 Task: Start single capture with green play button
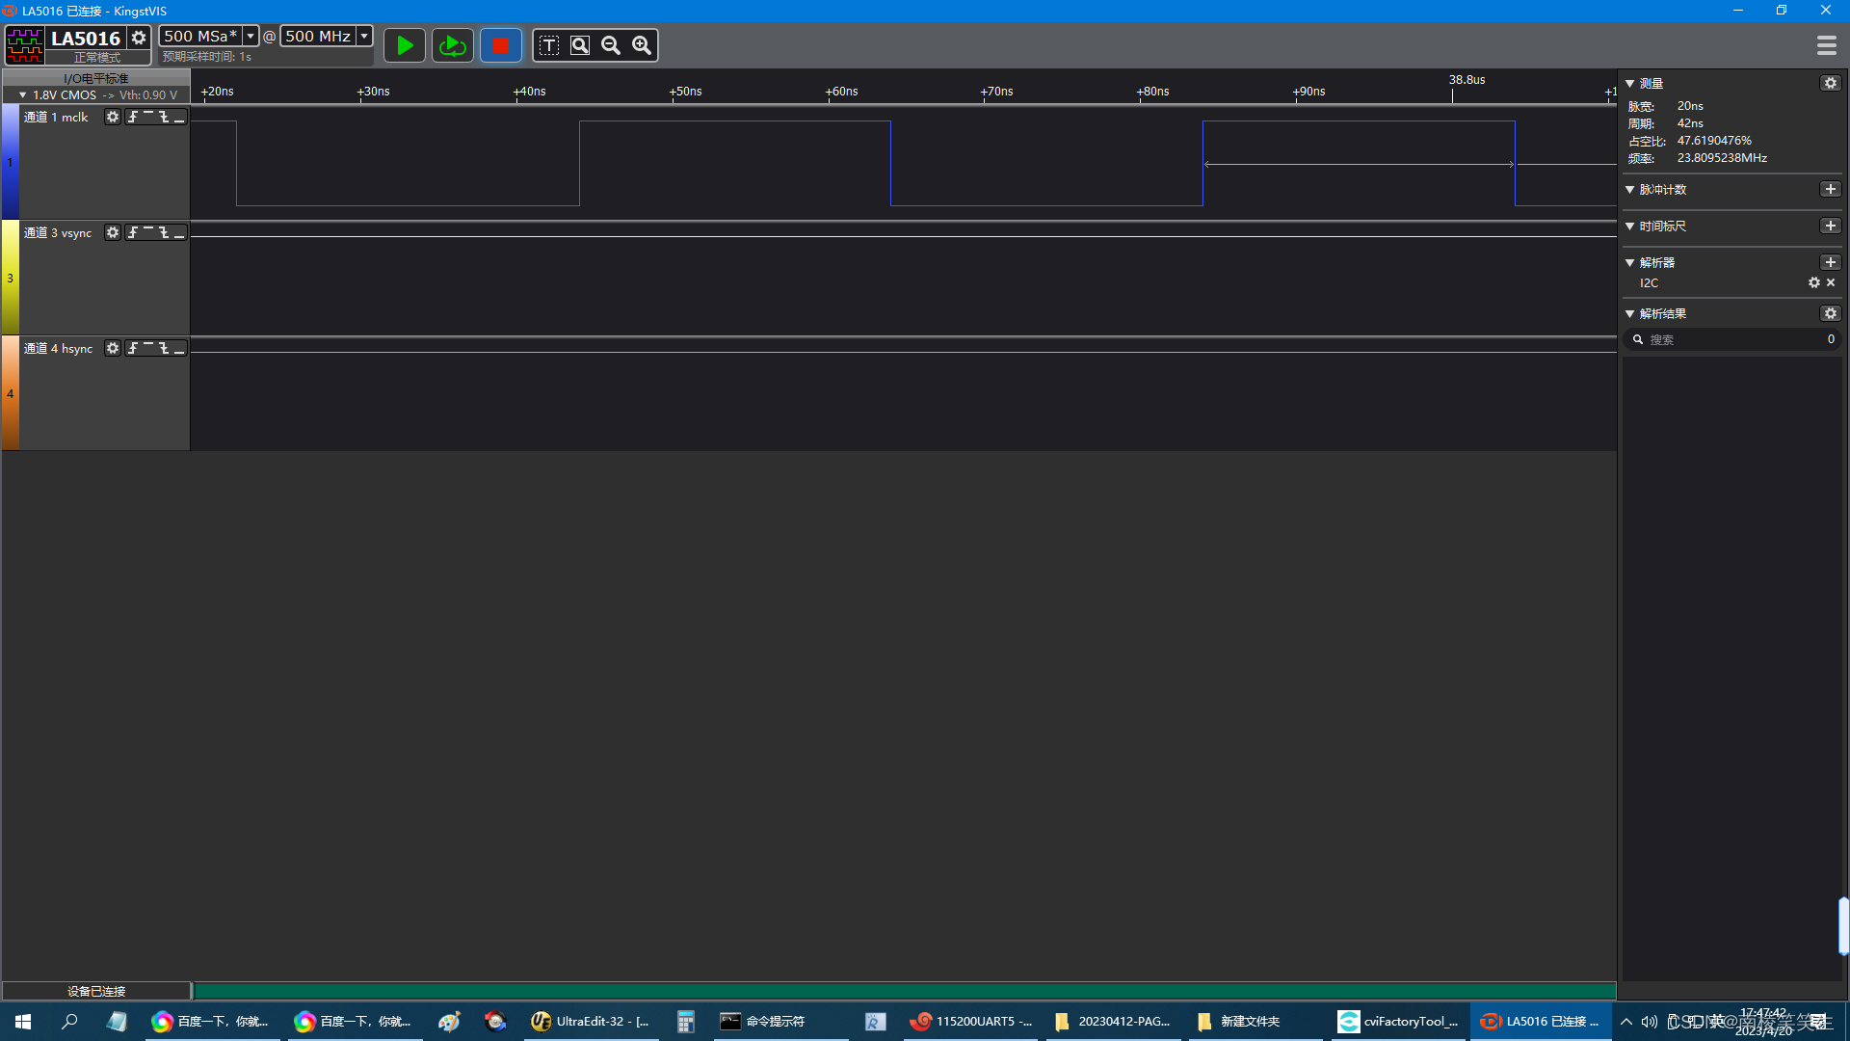coord(405,45)
